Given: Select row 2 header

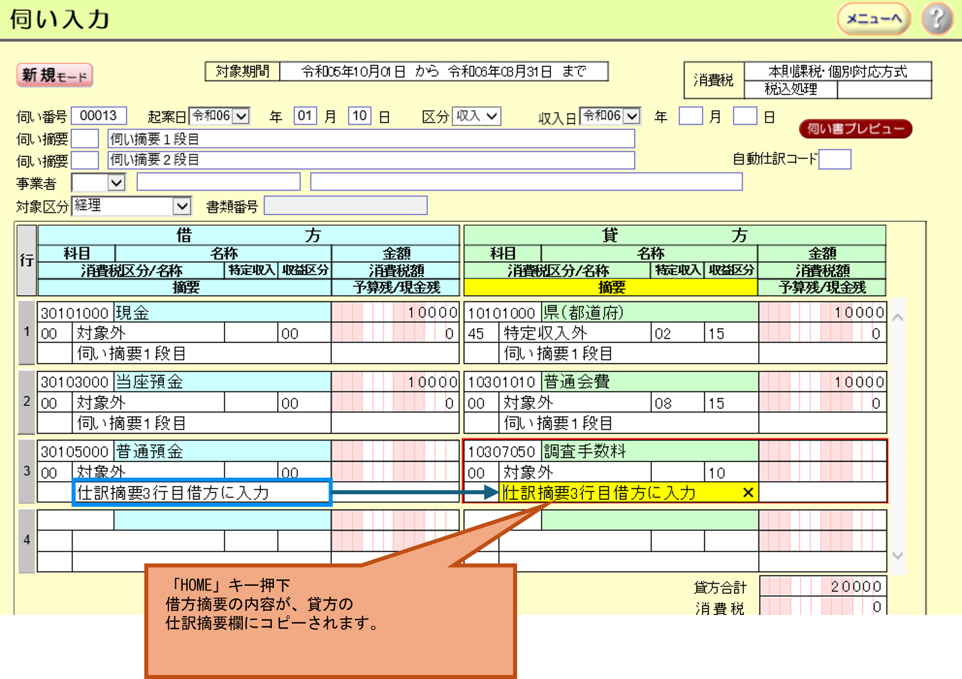Looking at the screenshot, I should 26,402.
